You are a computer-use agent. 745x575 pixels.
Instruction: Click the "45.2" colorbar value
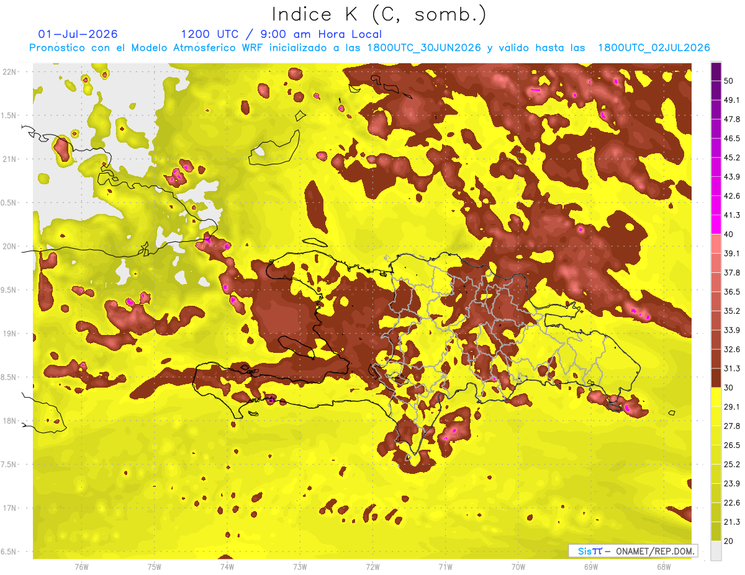click(732, 158)
